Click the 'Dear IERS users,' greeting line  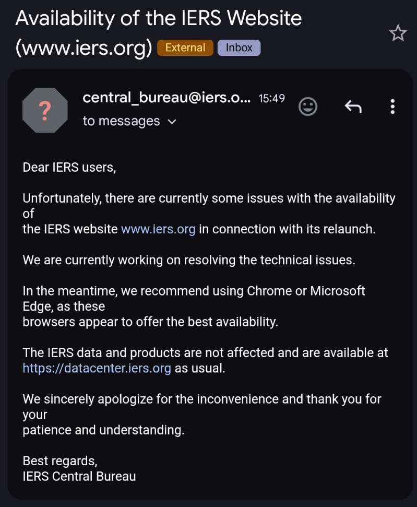pyautogui.click(x=69, y=168)
